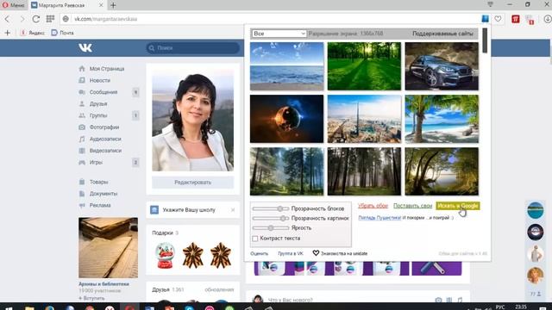Adjust the Яркость slider
552x310 pixels.
270,227
